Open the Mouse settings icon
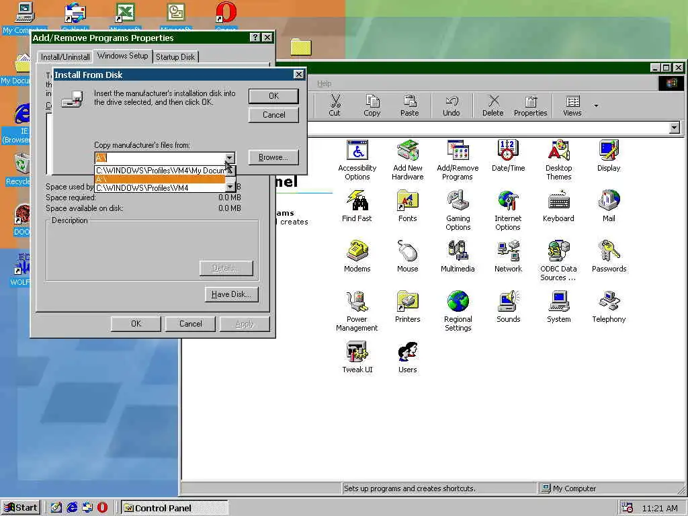This screenshot has height=516, width=688. click(408, 256)
